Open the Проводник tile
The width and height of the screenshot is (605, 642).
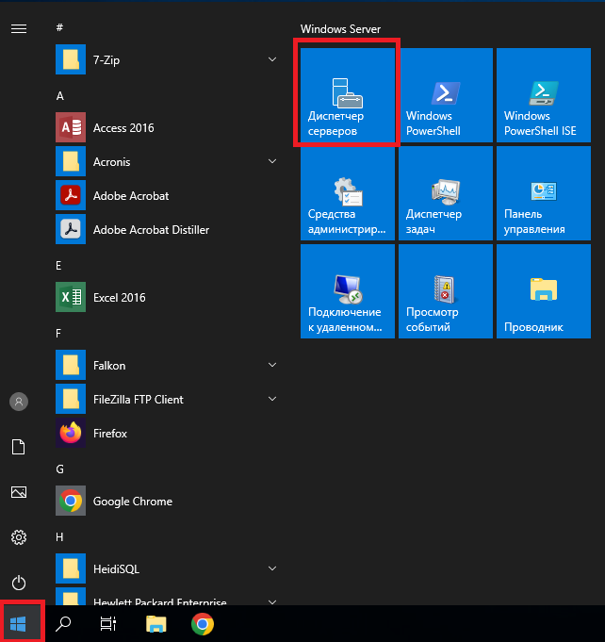click(543, 290)
